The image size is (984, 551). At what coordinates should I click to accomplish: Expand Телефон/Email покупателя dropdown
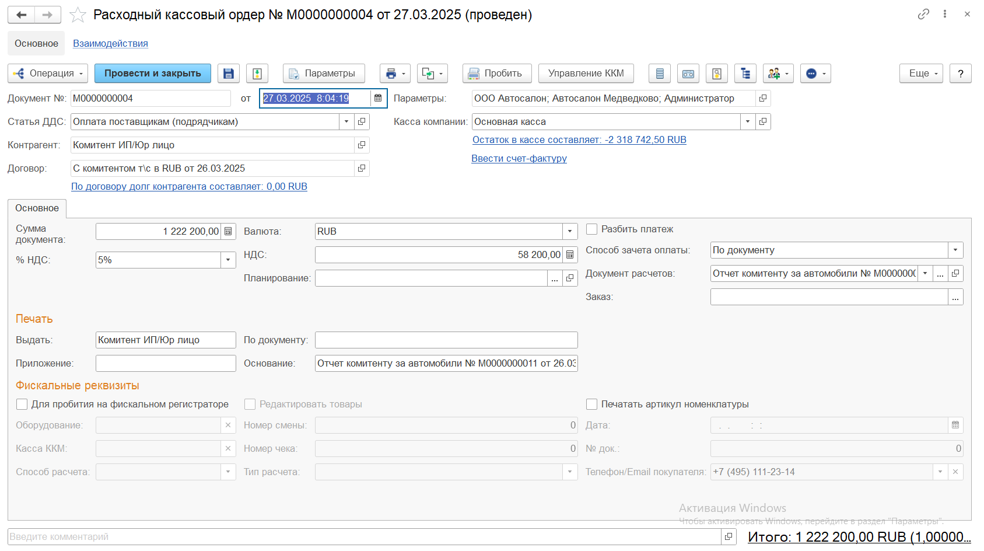pyautogui.click(x=940, y=472)
